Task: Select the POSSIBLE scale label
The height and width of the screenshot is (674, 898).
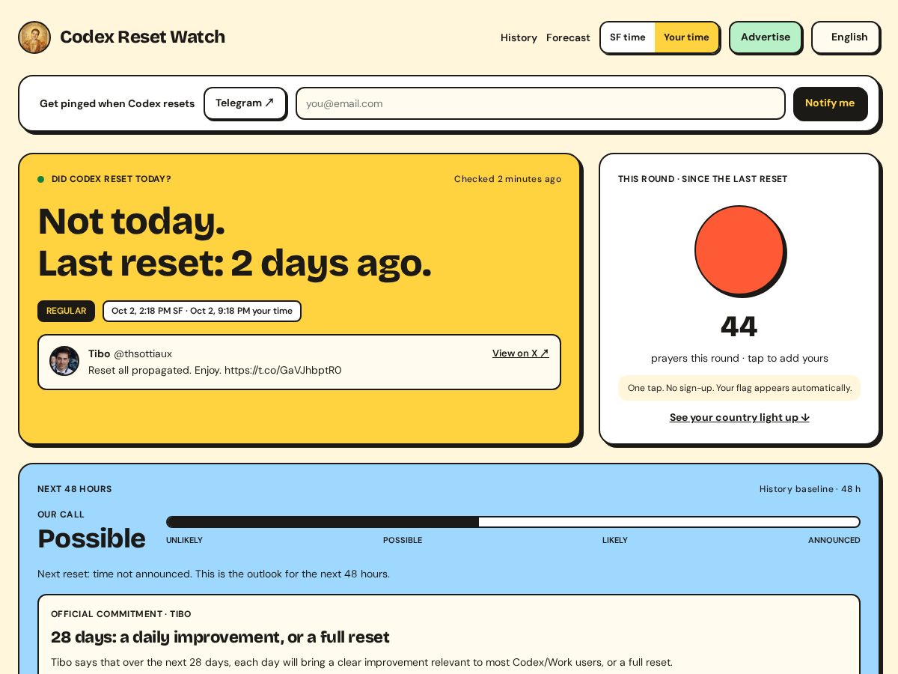Action: pos(403,540)
